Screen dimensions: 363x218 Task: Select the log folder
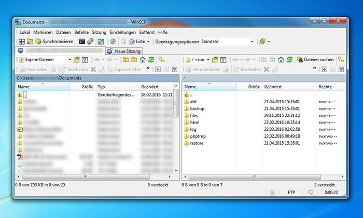click(193, 129)
